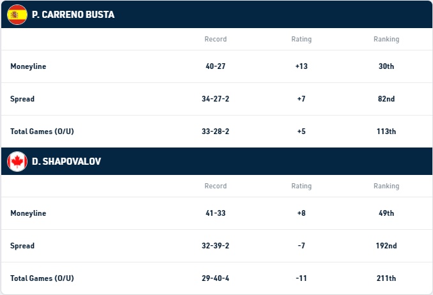The height and width of the screenshot is (295, 433).
Task: Open D. Shapovalov player name
Action: pyautogui.click(x=66, y=162)
